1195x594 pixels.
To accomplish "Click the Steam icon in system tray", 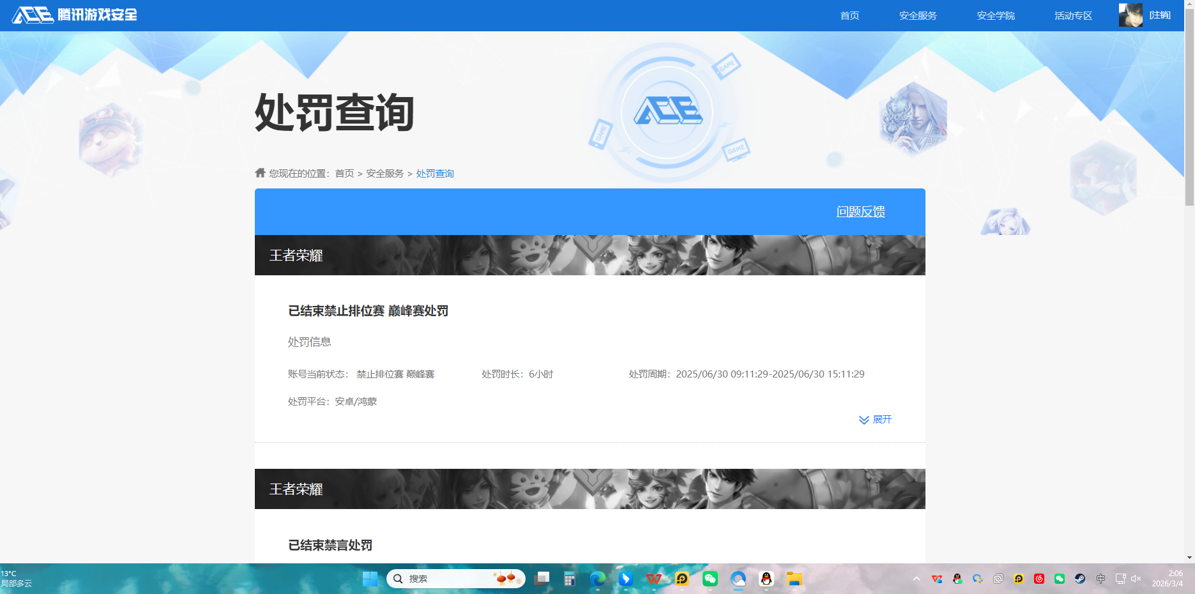I will 1080,579.
